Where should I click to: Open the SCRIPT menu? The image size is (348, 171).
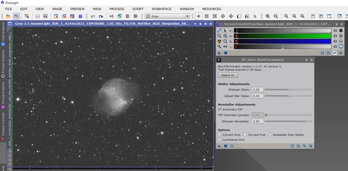pos(138,9)
